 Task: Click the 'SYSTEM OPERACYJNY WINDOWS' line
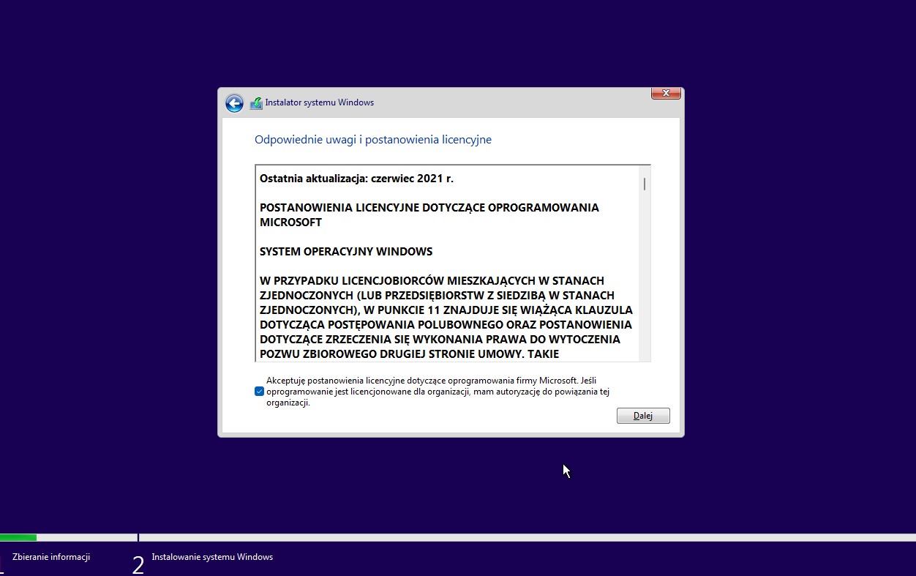[x=345, y=252]
